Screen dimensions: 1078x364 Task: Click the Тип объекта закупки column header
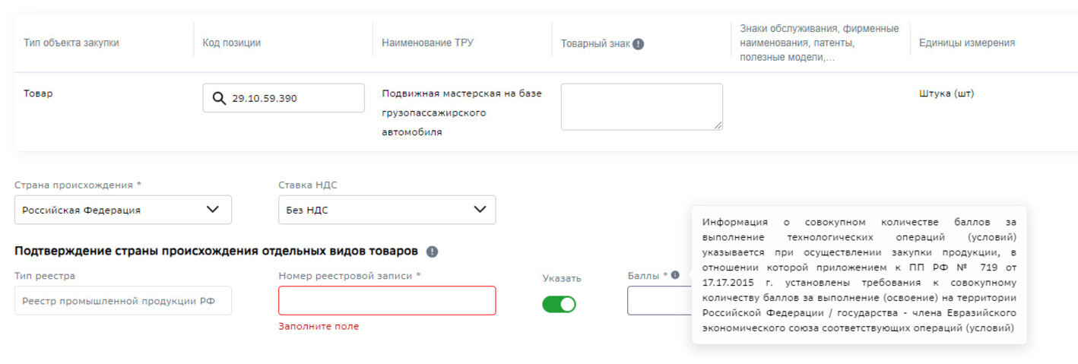pos(71,43)
